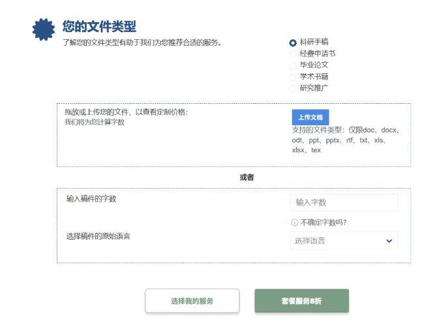Click the 选择我的服务 button
Viewport: 446px width, 331px height.
click(x=192, y=301)
